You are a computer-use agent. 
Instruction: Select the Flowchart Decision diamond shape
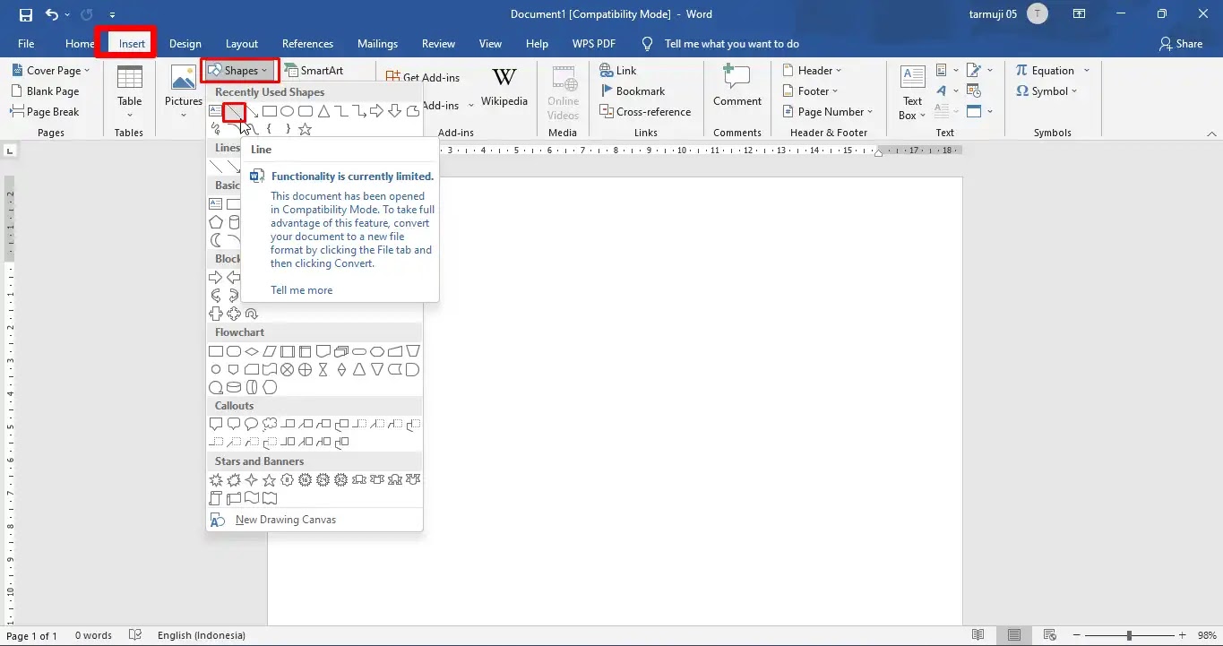[252, 351]
